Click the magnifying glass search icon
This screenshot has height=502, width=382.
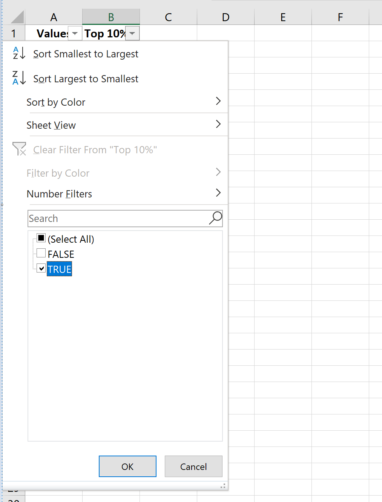(215, 218)
